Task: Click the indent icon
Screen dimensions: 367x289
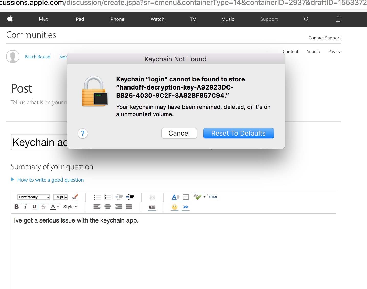Action: pos(130,197)
